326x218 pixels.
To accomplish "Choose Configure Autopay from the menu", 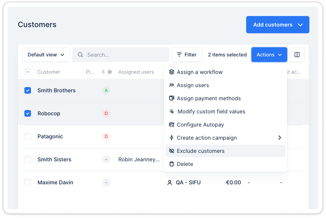I will pos(200,125).
